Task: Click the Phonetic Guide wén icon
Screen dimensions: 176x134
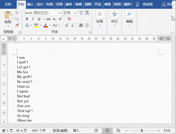Action: (x=81, y=13)
